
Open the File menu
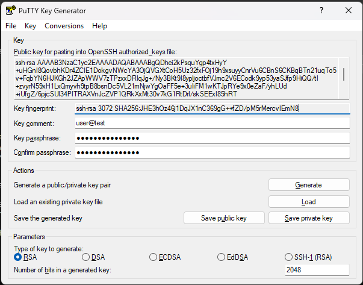[11, 26]
